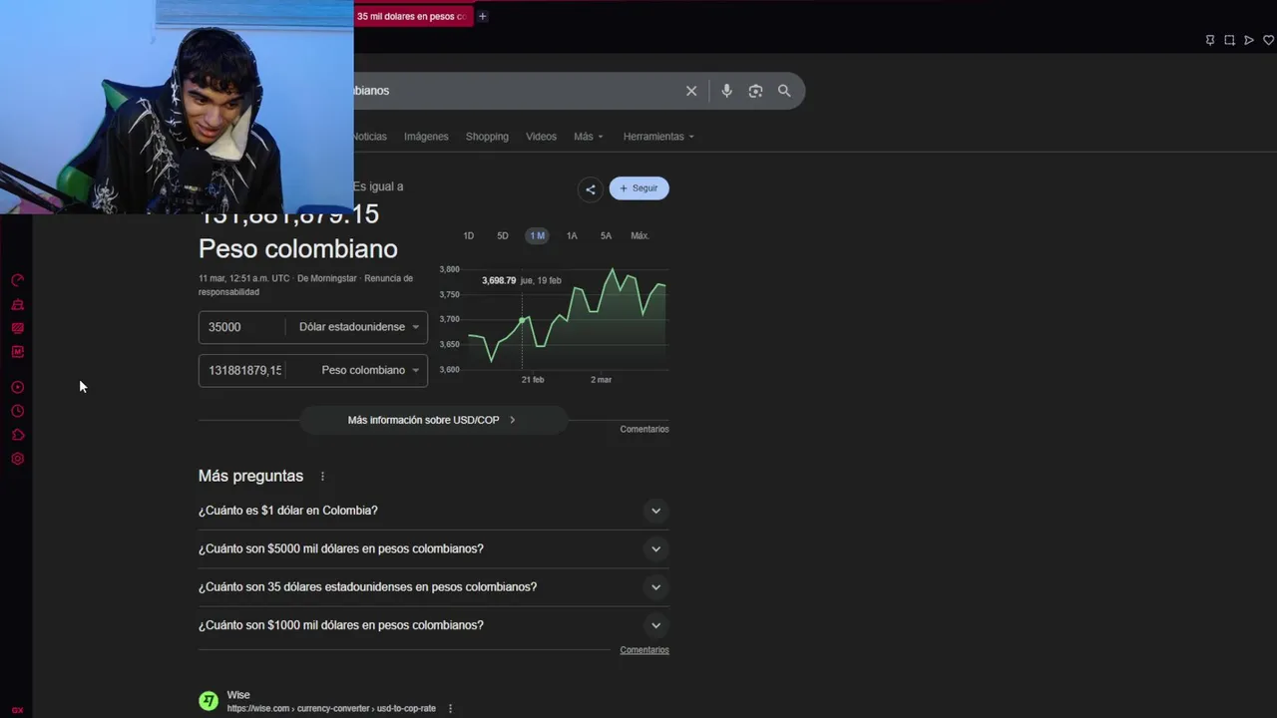Image resolution: width=1277 pixels, height=718 pixels.
Task: Select the 1D chart range
Action: click(468, 236)
